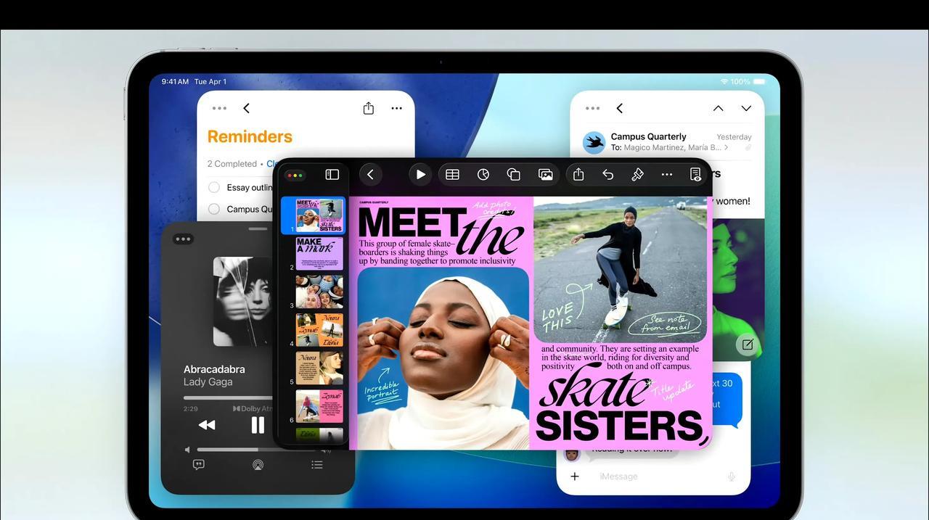Insert a shape in Keynote
This screenshot has width=929, height=520.
[514, 174]
